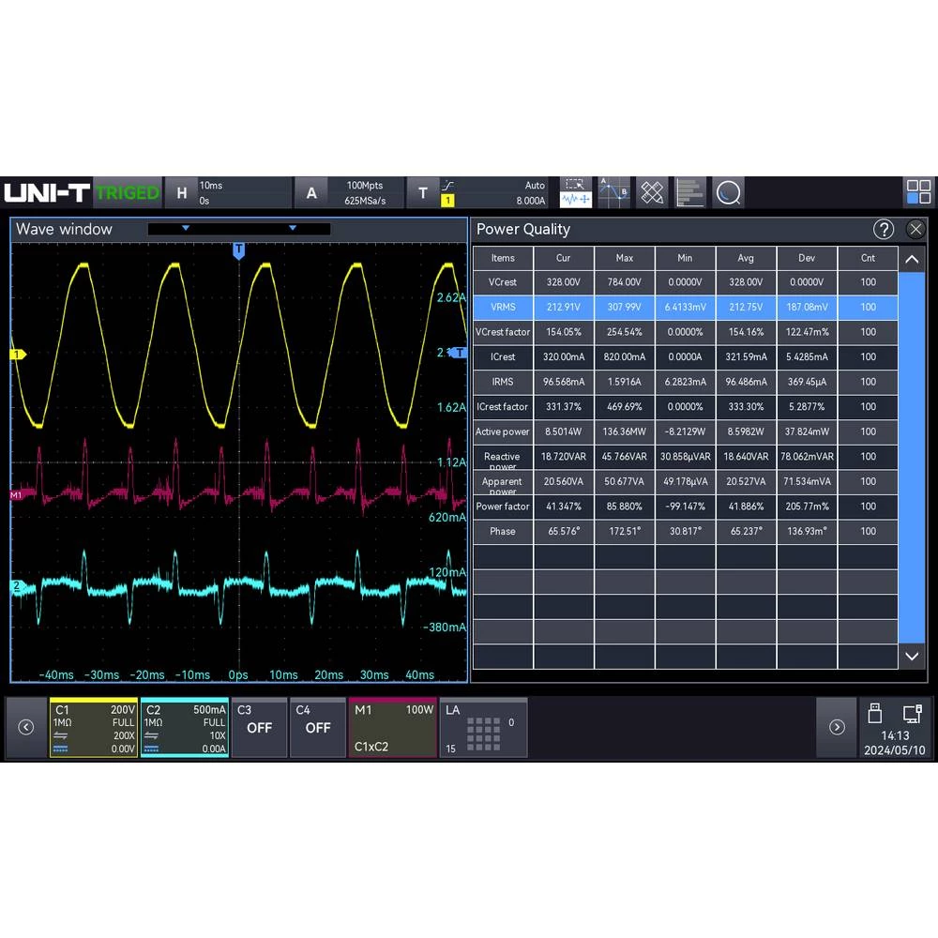Select the VCrest row label
This screenshot has width=938, height=938.
(503, 281)
